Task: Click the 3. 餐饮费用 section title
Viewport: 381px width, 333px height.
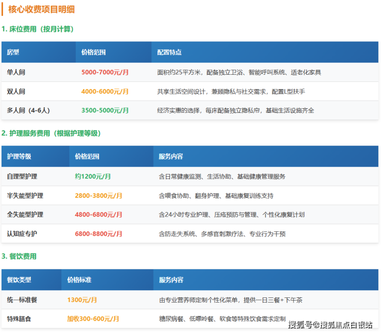Action: 19,256
